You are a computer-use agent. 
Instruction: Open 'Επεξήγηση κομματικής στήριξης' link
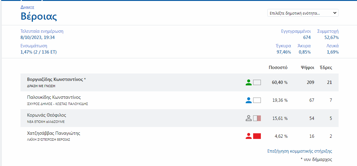coord(300,151)
